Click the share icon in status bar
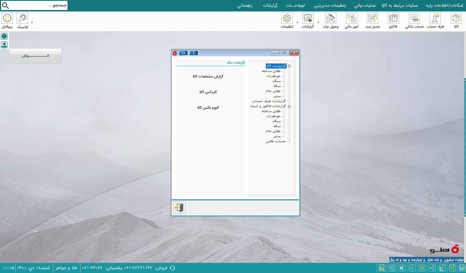Viewport: 466px width, 273px height. click(432, 268)
